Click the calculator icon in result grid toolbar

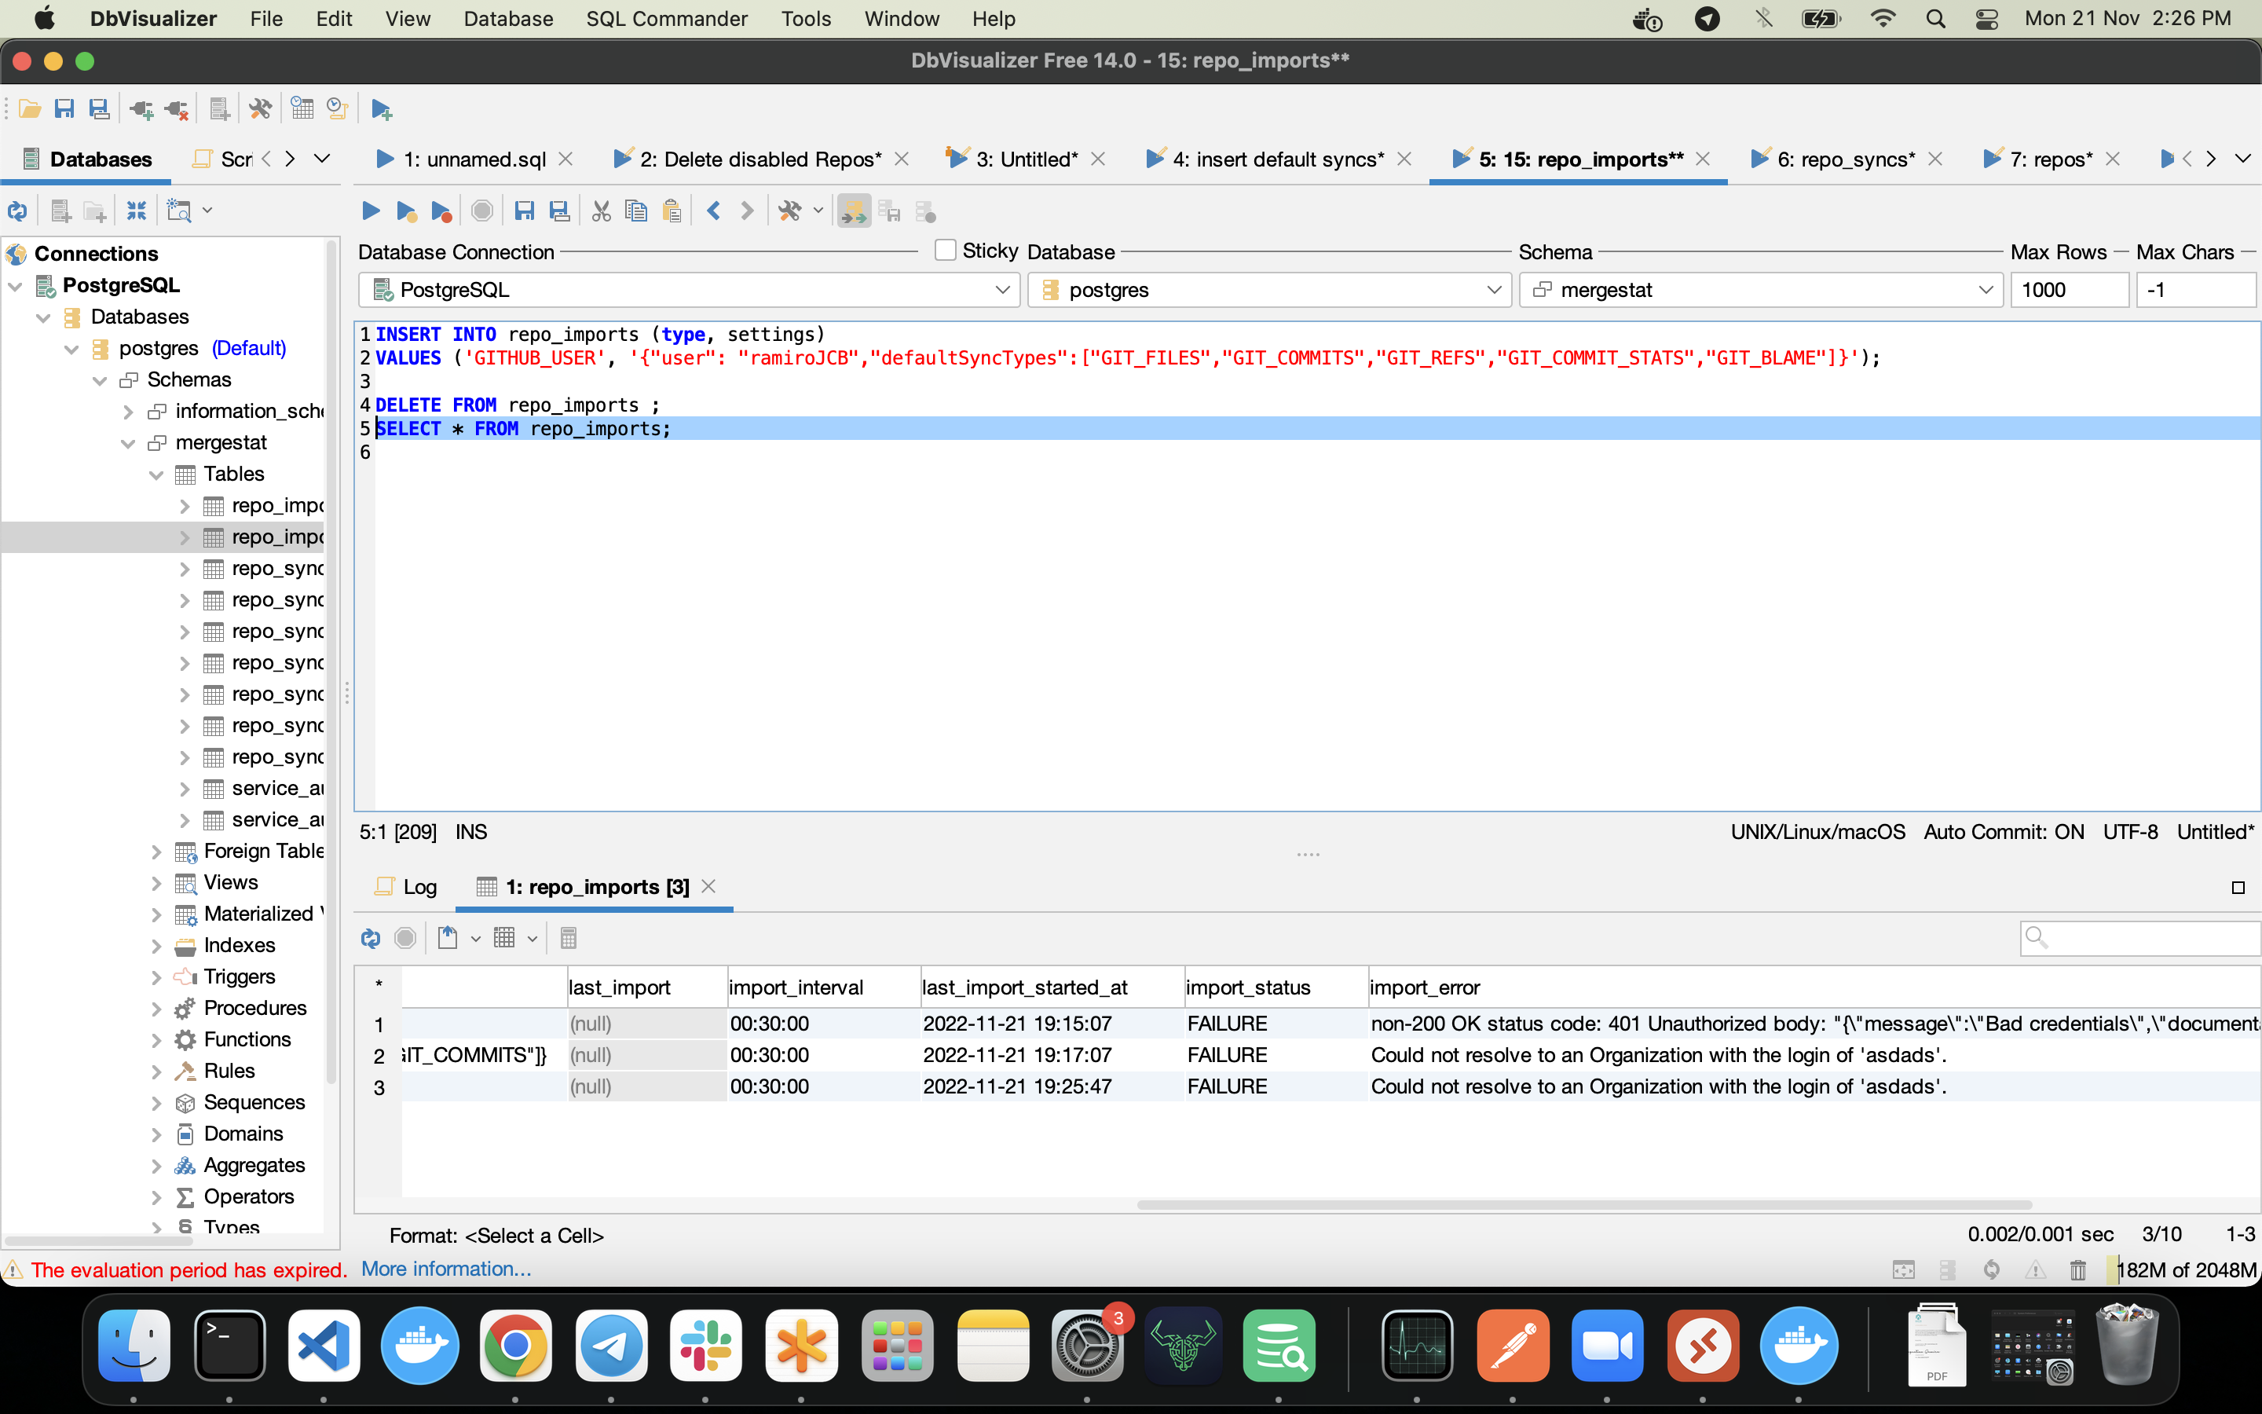[x=569, y=938]
